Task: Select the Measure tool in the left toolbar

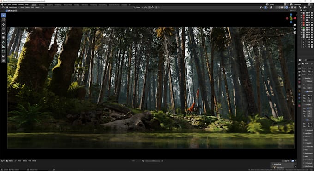Action: (3, 46)
